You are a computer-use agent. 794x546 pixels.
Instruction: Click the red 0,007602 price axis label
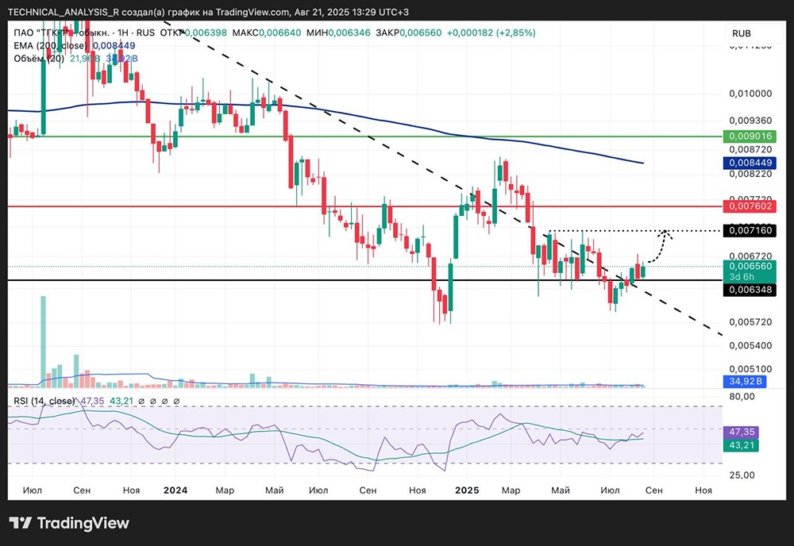pos(750,206)
